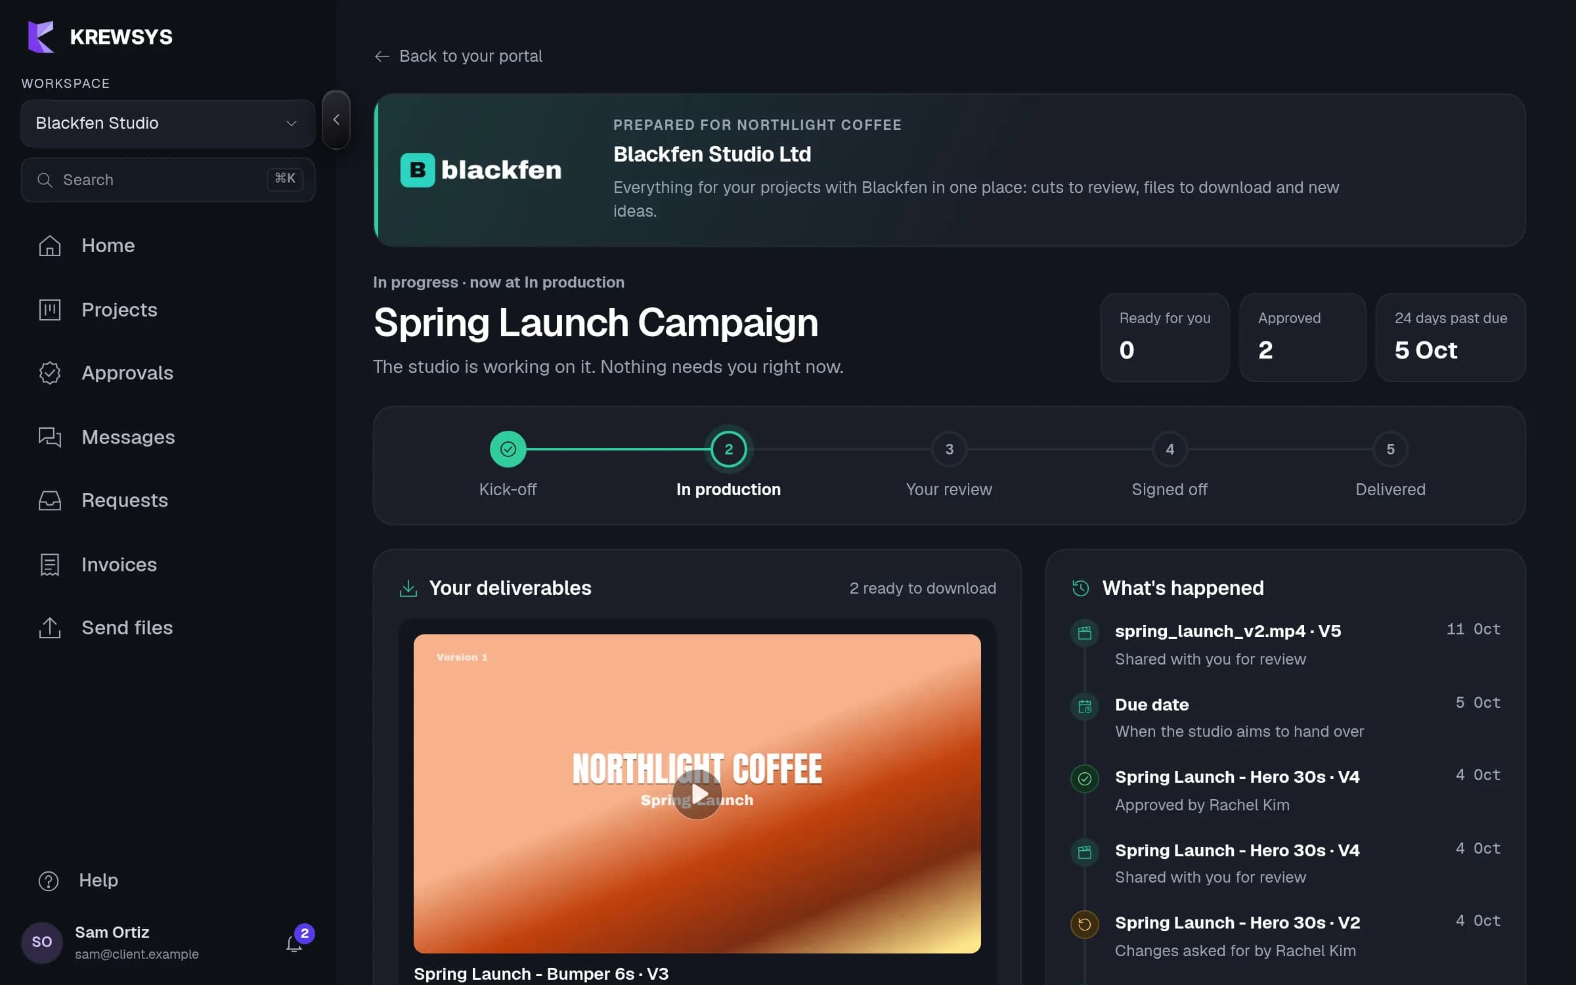This screenshot has width=1576, height=985.
Task: Select the completed Kick-off step marker
Action: [508, 449]
